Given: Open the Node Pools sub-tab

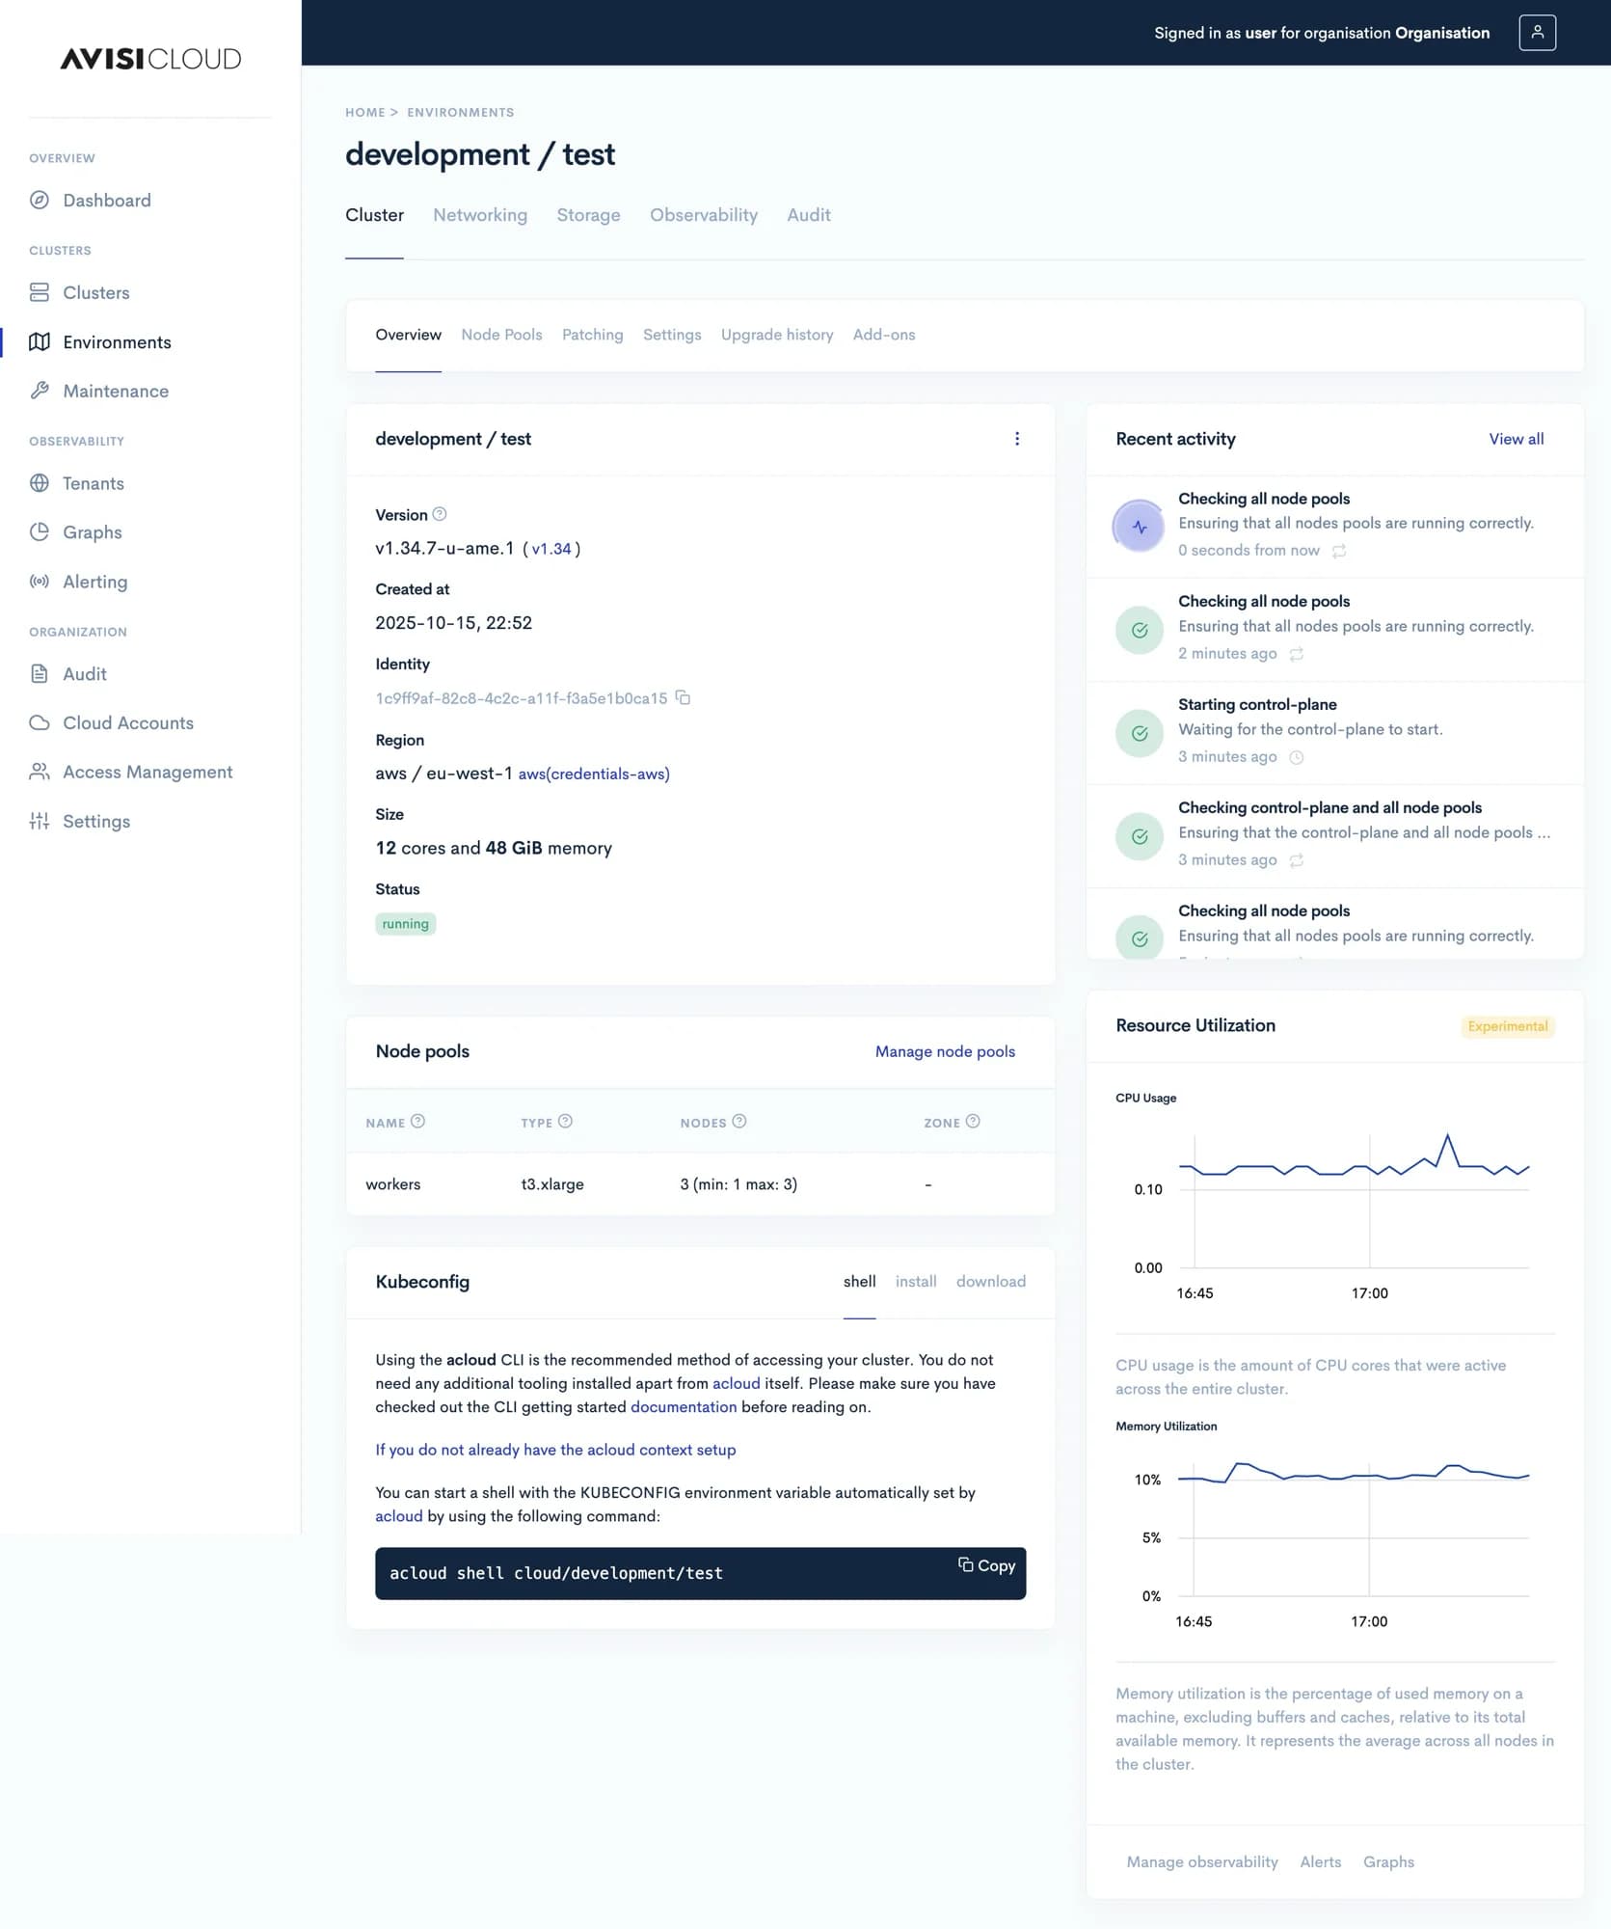Looking at the screenshot, I should [501, 335].
